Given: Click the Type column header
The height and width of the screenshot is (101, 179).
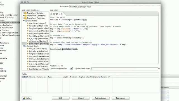Looking at the screenshot, I should pos(55,77).
